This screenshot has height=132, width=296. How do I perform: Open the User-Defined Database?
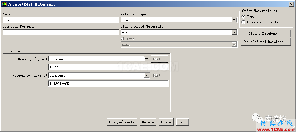[x=266, y=42]
